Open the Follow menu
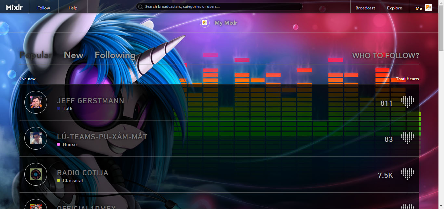This screenshot has height=209, width=444. coord(44,8)
